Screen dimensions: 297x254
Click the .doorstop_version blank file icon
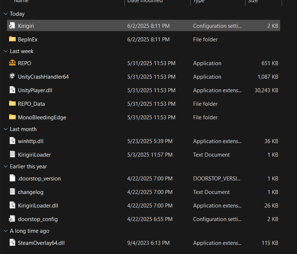click(12, 178)
